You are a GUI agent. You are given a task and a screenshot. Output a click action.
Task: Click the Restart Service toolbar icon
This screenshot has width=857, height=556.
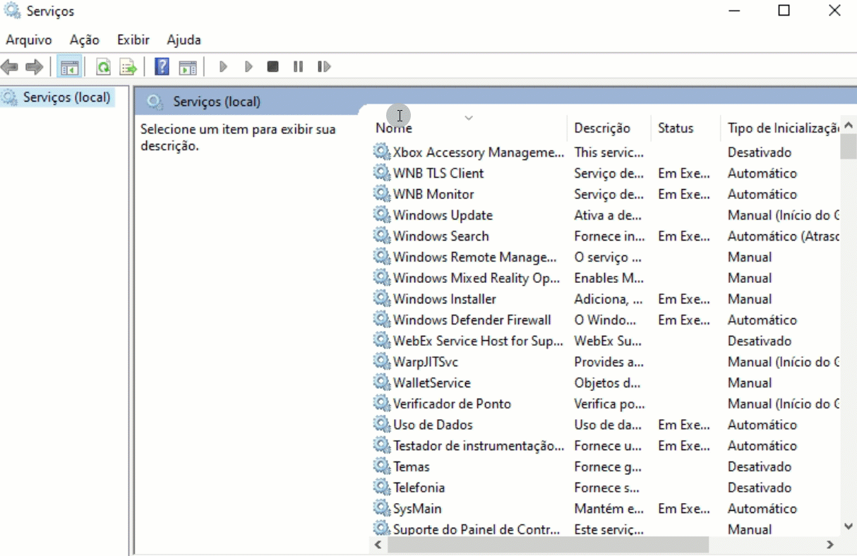tap(324, 67)
